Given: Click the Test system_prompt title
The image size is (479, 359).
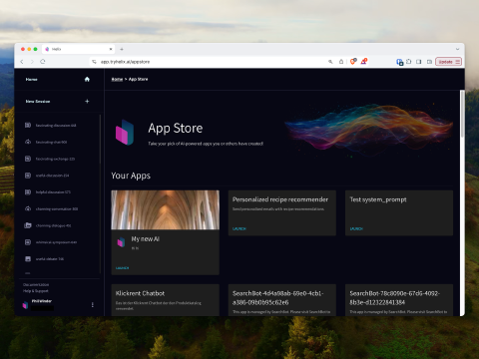Looking at the screenshot, I should 378,199.
